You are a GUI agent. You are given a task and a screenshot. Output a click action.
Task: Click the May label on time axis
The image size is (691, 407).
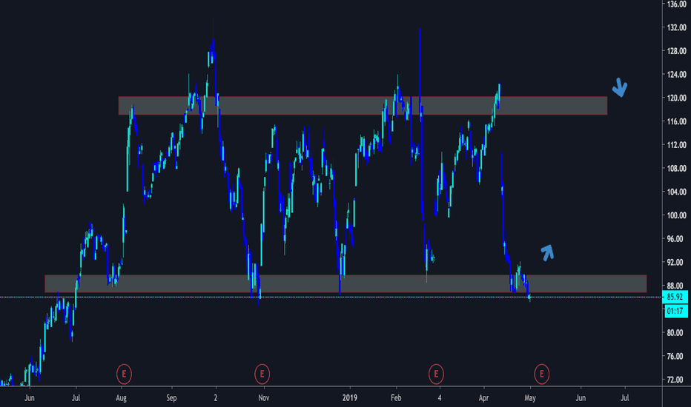530,398
